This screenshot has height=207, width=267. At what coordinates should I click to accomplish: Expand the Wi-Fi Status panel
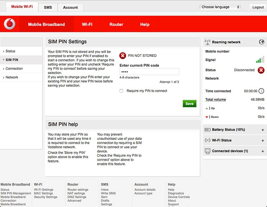pyautogui.click(x=262, y=140)
